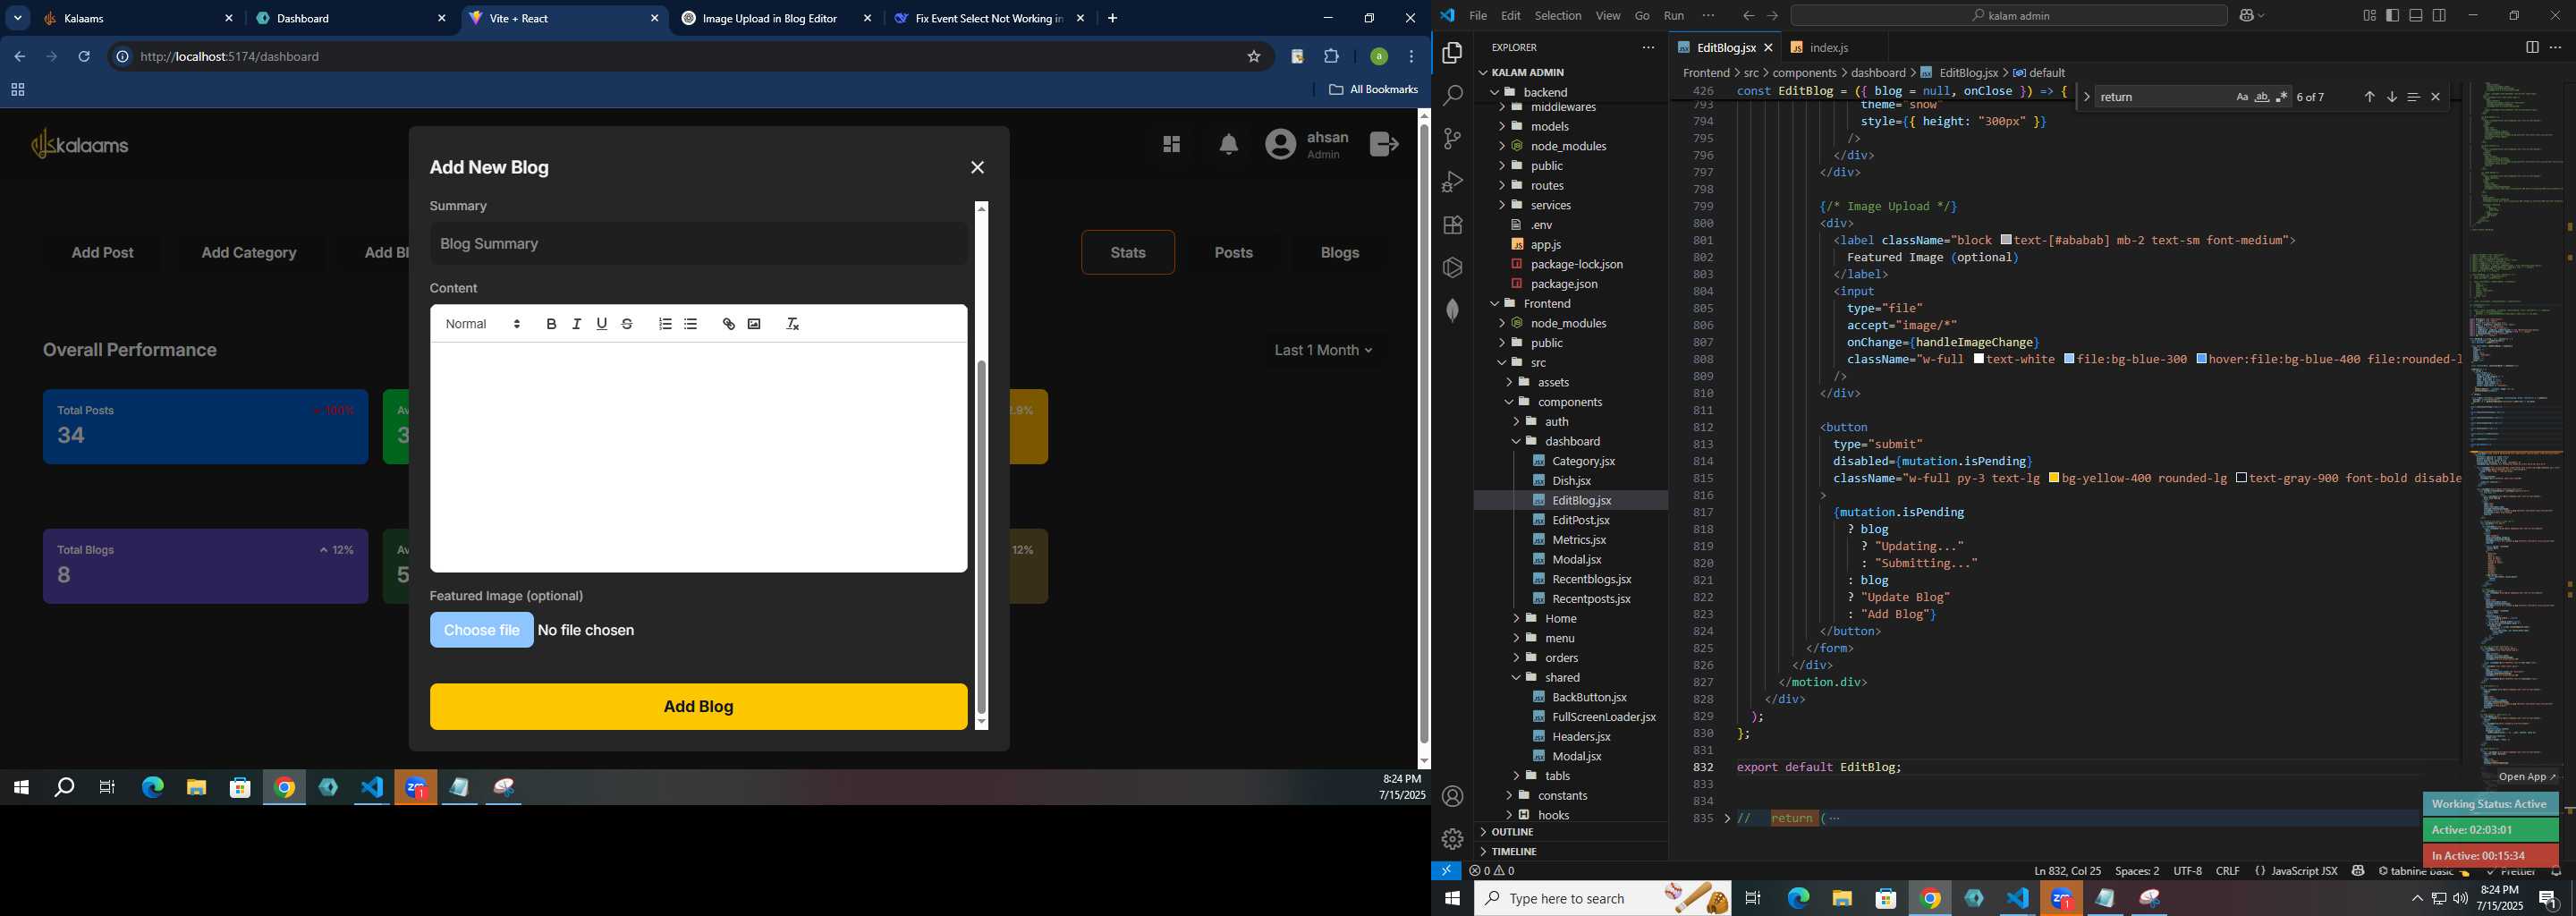Open Source Control view in VS Code
The width and height of the screenshot is (2576, 916).
[1453, 139]
